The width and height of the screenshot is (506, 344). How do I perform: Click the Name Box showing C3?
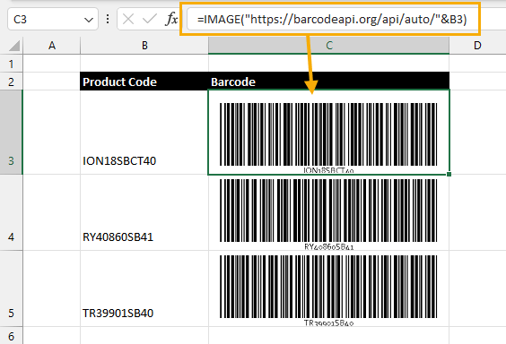pyautogui.click(x=53, y=20)
